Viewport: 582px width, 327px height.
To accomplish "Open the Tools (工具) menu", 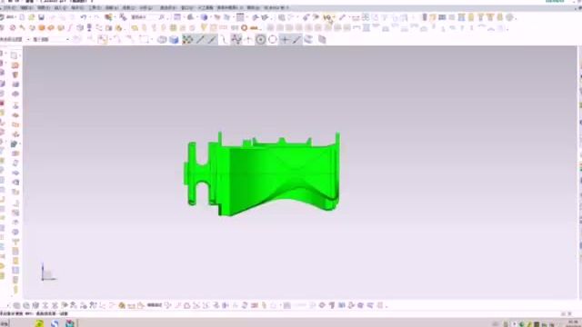I will [95, 8].
